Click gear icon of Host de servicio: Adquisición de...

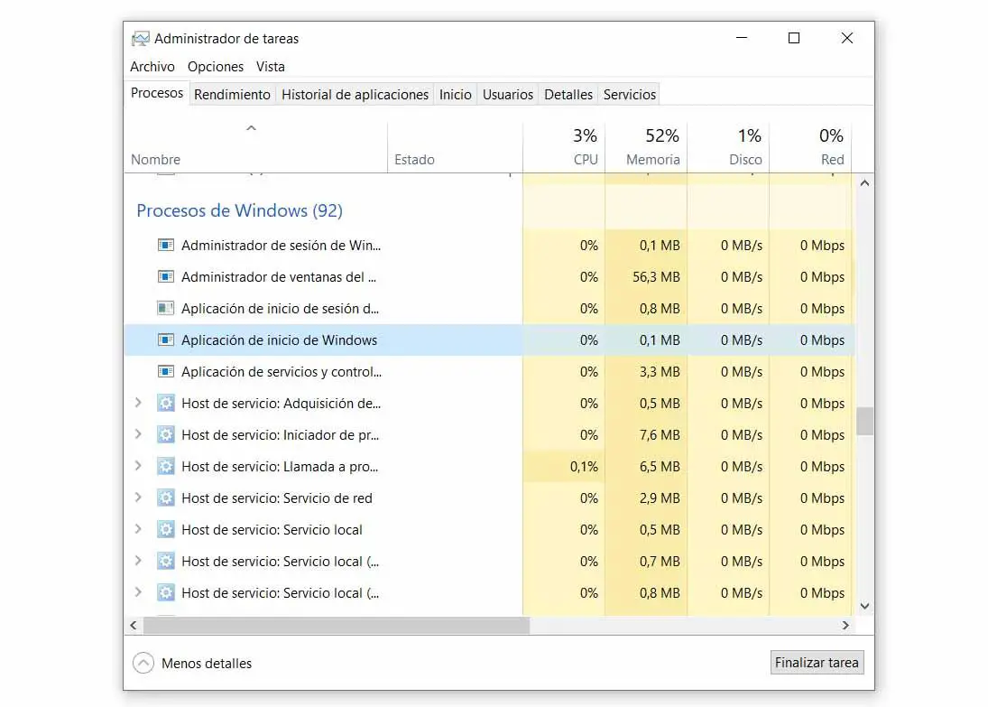pos(166,403)
